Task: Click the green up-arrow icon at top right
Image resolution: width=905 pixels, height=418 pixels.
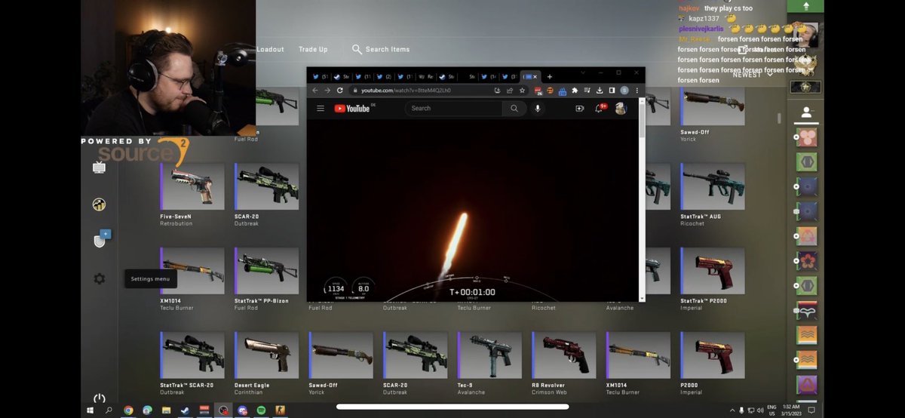Action: [x=806, y=6]
